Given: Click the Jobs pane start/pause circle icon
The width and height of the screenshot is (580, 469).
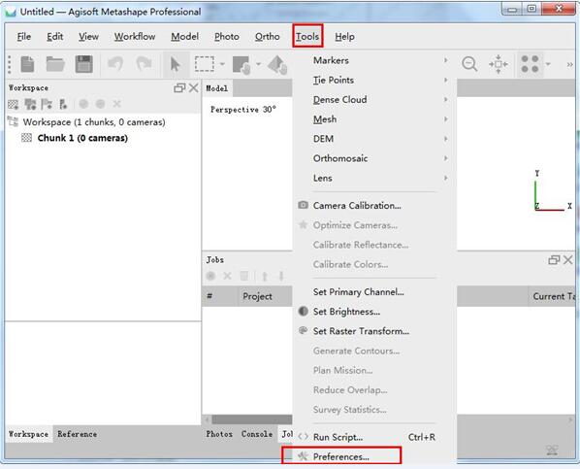Looking at the screenshot, I should click(210, 276).
